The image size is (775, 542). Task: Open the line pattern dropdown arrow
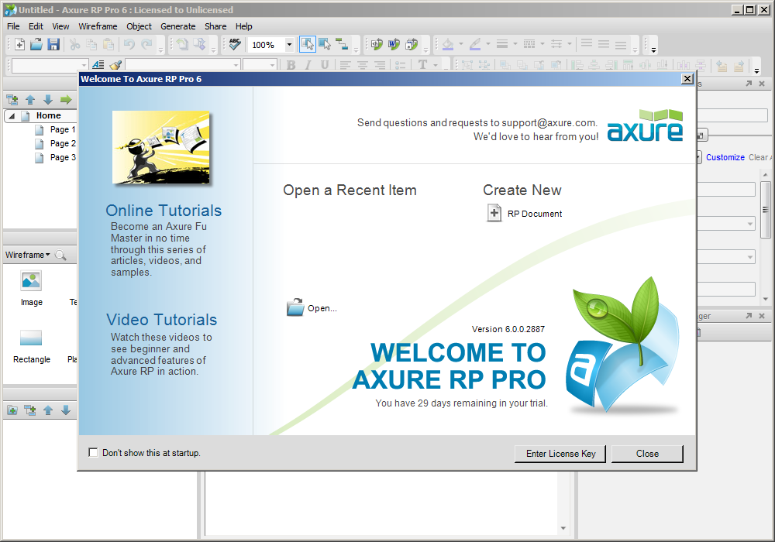(x=542, y=44)
